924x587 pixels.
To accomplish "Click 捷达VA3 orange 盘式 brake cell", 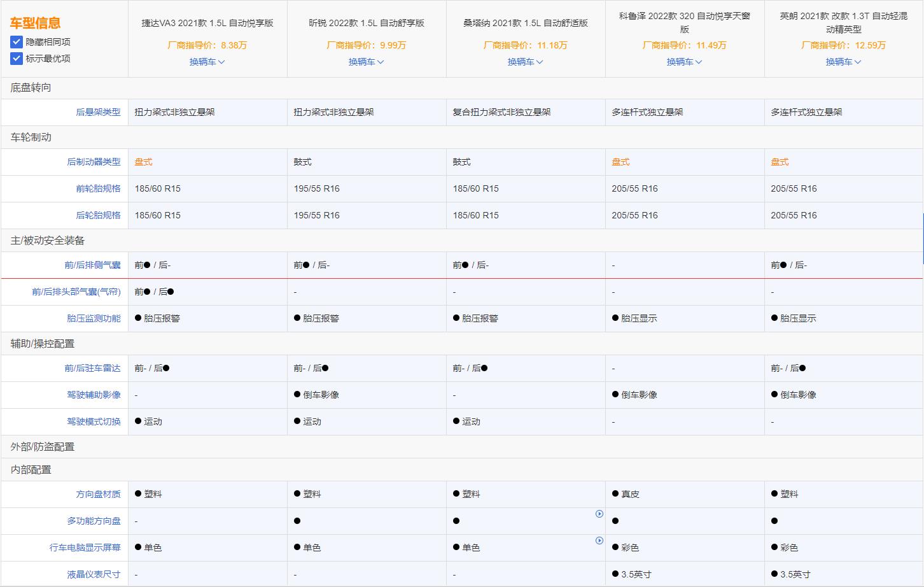I will [143, 162].
